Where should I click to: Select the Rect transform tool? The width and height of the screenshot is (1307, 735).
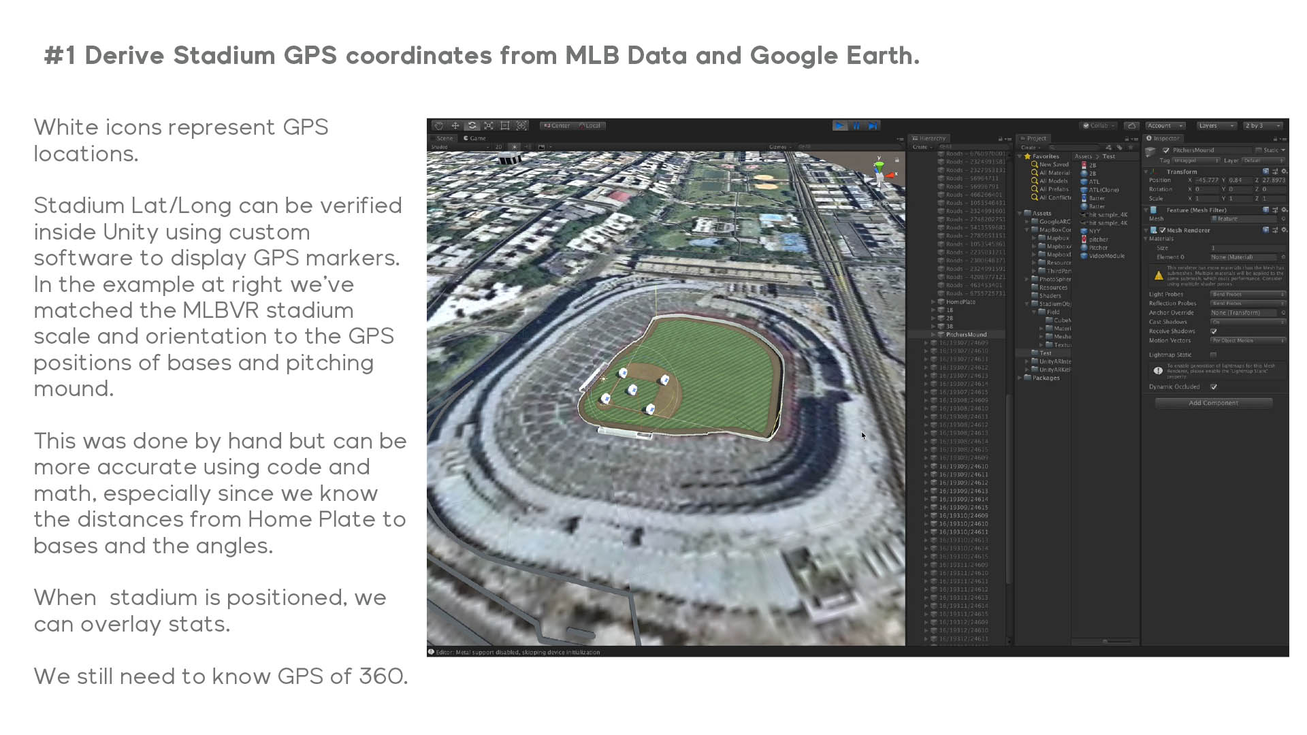tap(505, 126)
